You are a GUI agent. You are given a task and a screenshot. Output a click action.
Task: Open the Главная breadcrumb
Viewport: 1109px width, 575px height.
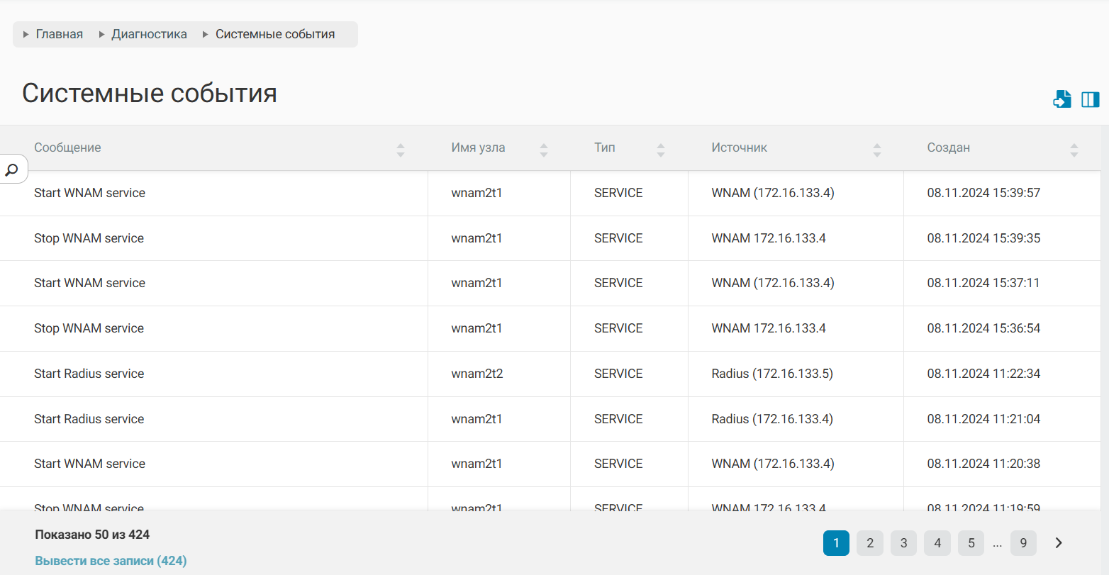point(60,34)
